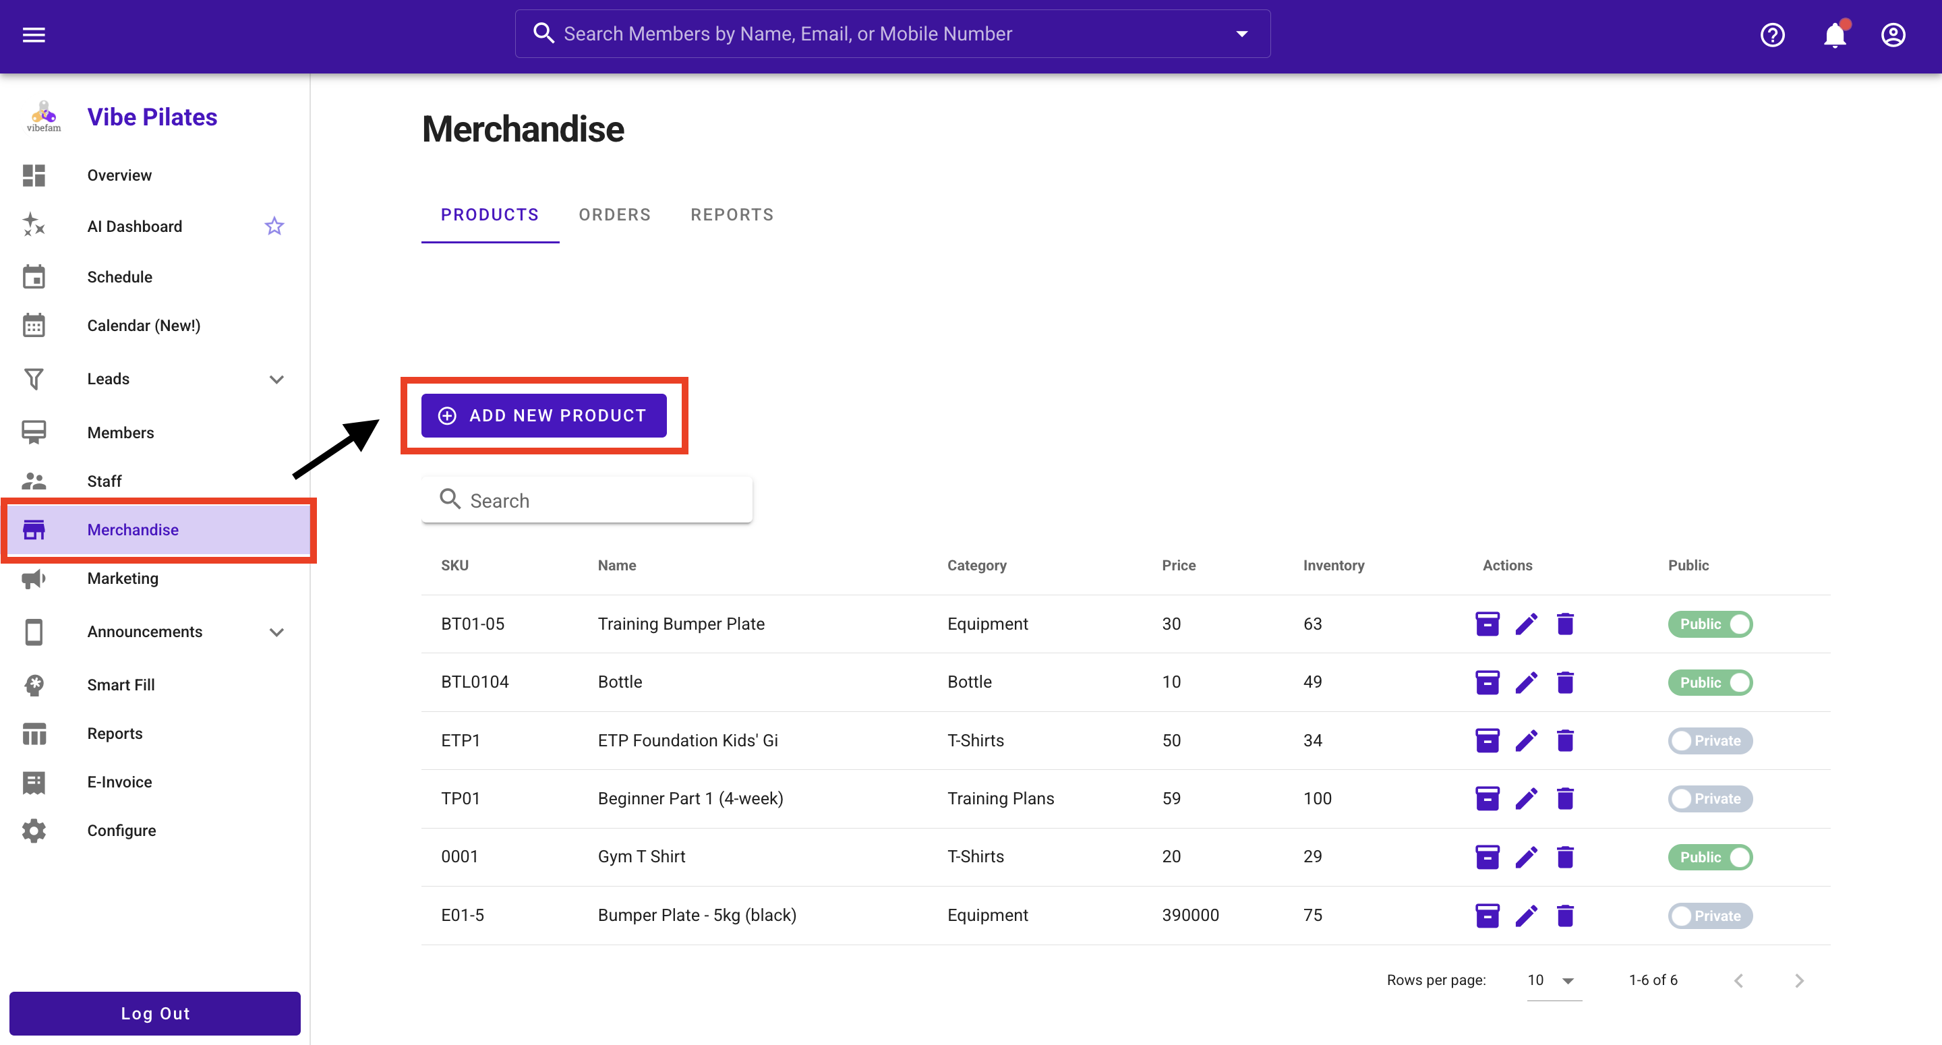Click the Log Out button
The height and width of the screenshot is (1045, 1942).
pyautogui.click(x=154, y=1013)
